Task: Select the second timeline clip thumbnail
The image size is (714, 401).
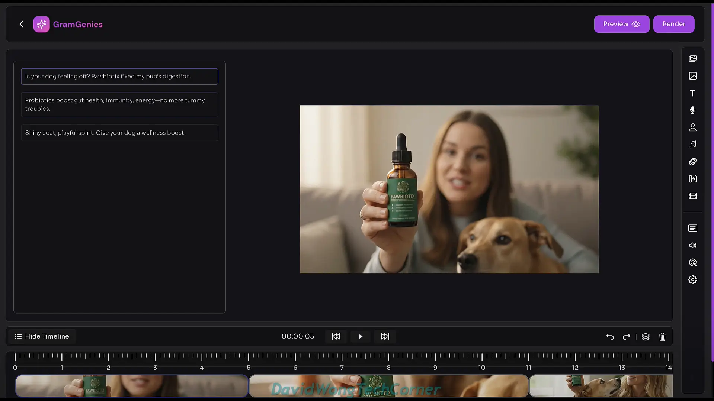Action: pos(388,386)
